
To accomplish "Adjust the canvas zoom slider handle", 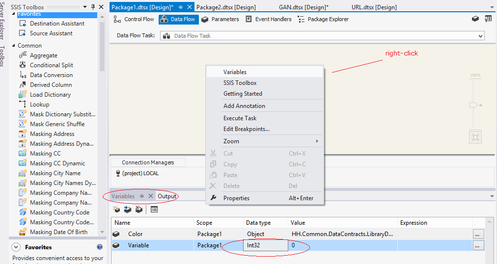I will [x=474, y=105].
